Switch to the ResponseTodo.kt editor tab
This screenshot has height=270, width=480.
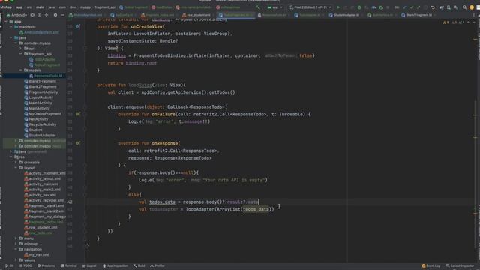274,15
